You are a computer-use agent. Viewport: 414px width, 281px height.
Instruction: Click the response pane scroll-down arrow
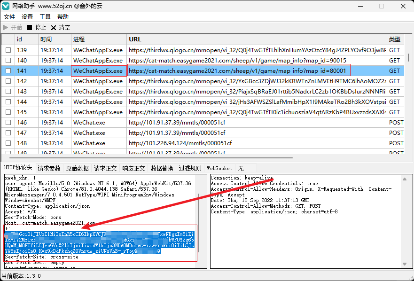pos(405,264)
